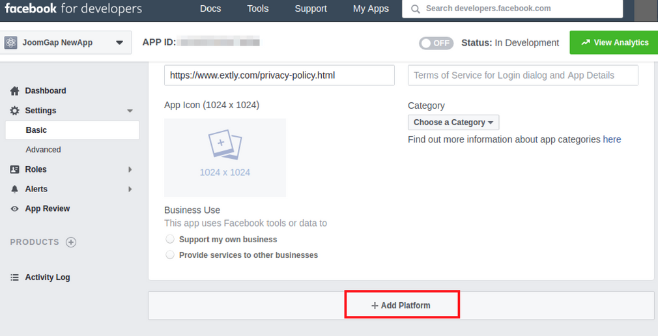The height and width of the screenshot is (336, 658).
Task: Expand the Roles submenu arrow
Action: point(130,169)
